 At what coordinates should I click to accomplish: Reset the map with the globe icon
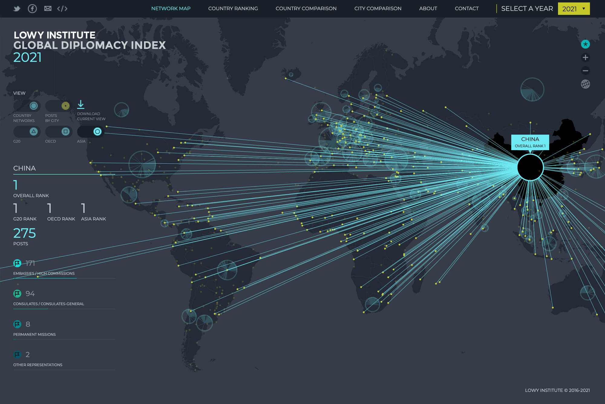(x=585, y=84)
